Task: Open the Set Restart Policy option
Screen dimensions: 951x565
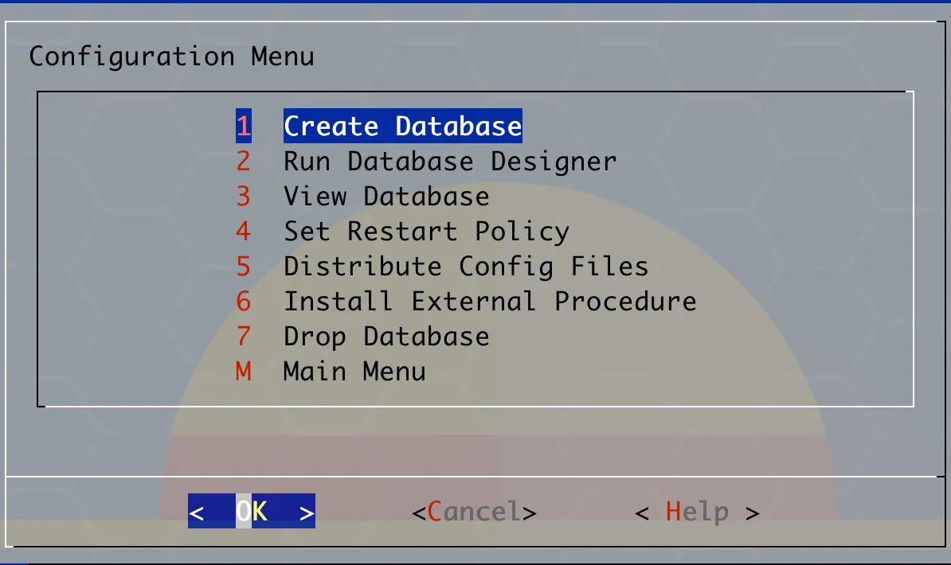Action: coord(426,232)
